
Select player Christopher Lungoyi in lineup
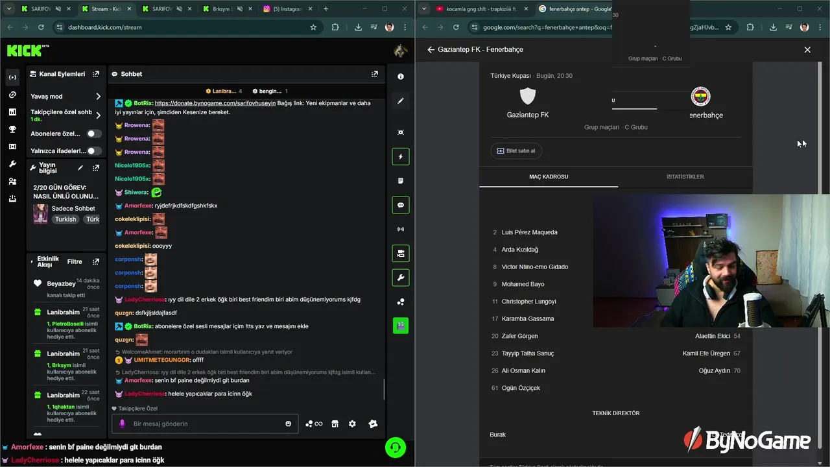pos(528,302)
